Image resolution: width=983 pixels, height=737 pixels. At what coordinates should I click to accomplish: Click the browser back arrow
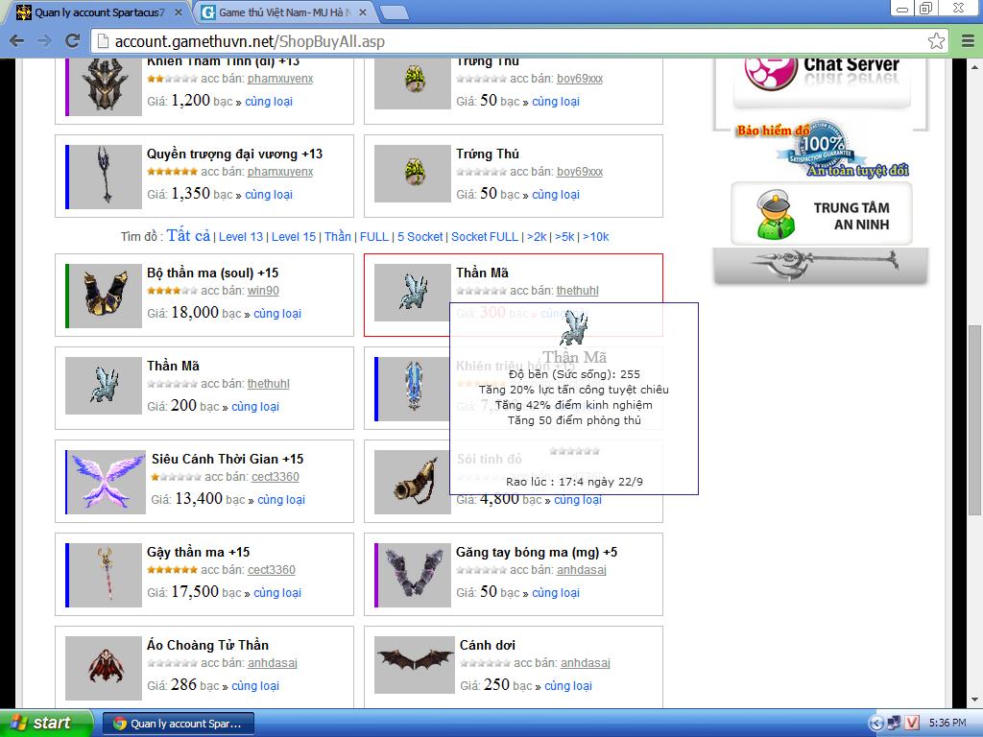pos(17,41)
